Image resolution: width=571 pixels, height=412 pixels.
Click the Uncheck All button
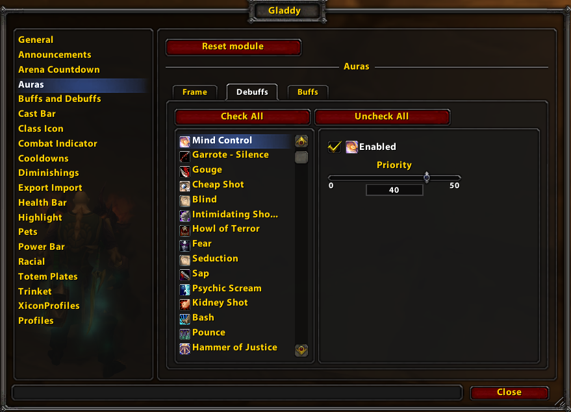click(382, 117)
